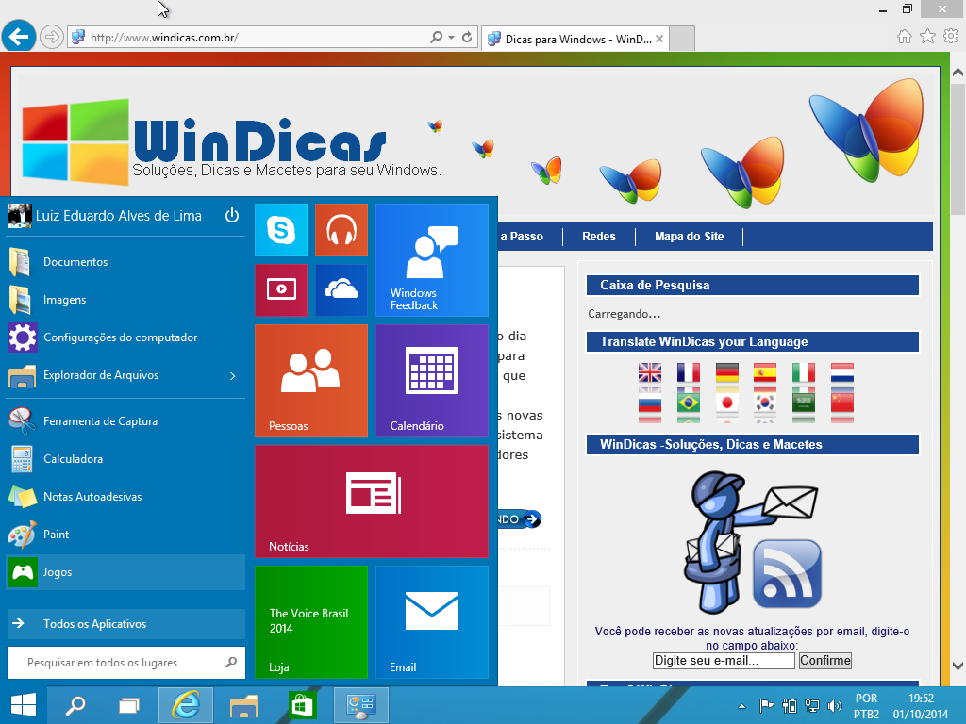Image resolution: width=966 pixels, height=724 pixels.
Task: Click the browser Home icon
Action: tap(905, 37)
